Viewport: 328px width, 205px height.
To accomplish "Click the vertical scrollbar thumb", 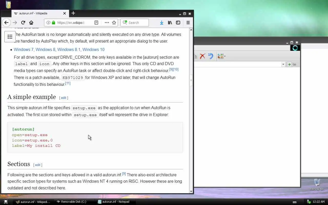I will 191,80.
